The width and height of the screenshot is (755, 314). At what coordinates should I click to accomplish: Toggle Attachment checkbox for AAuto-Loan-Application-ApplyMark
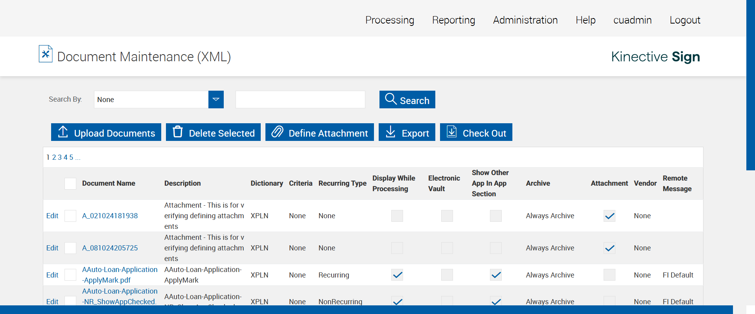[610, 275]
